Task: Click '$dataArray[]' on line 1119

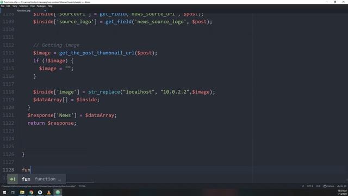Action: (51, 100)
